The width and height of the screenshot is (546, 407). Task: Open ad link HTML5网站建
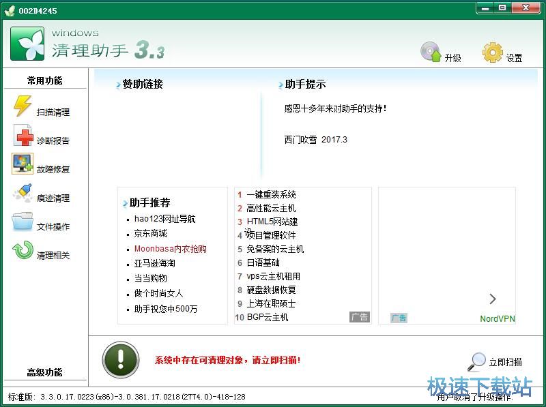pyautogui.click(x=272, y=222)
